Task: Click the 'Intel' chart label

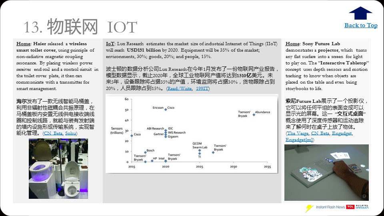Action: click(x=161, y=158)
